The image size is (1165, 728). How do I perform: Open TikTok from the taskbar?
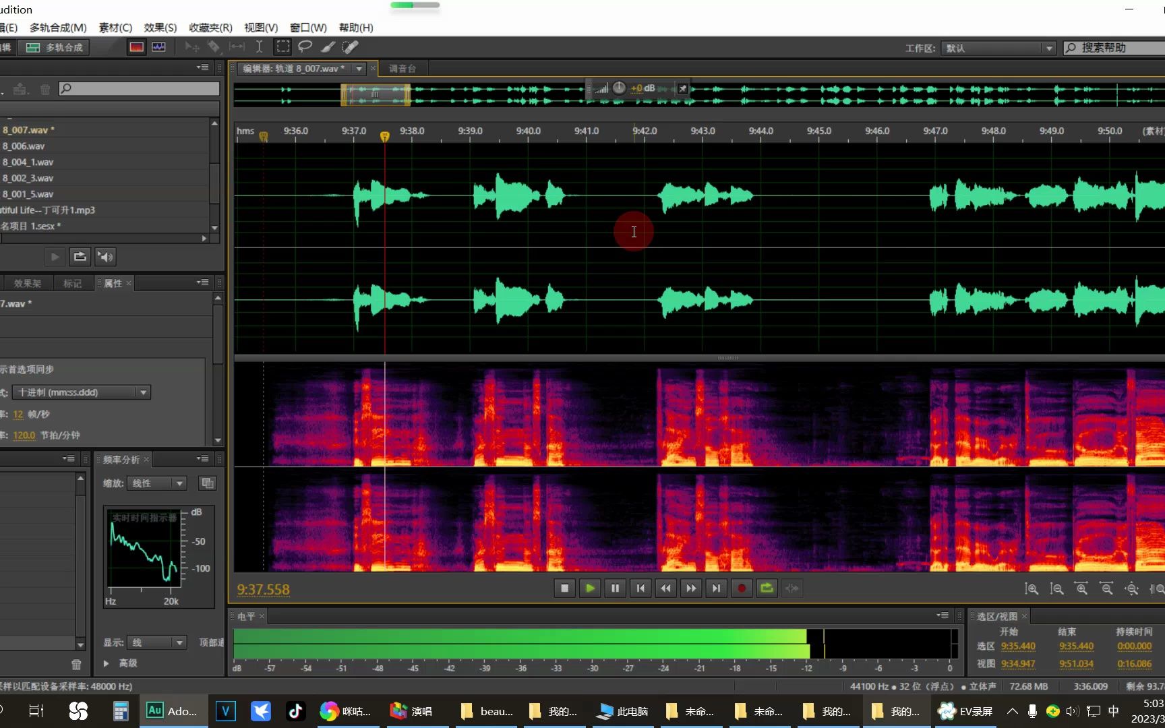click(295, 710)
